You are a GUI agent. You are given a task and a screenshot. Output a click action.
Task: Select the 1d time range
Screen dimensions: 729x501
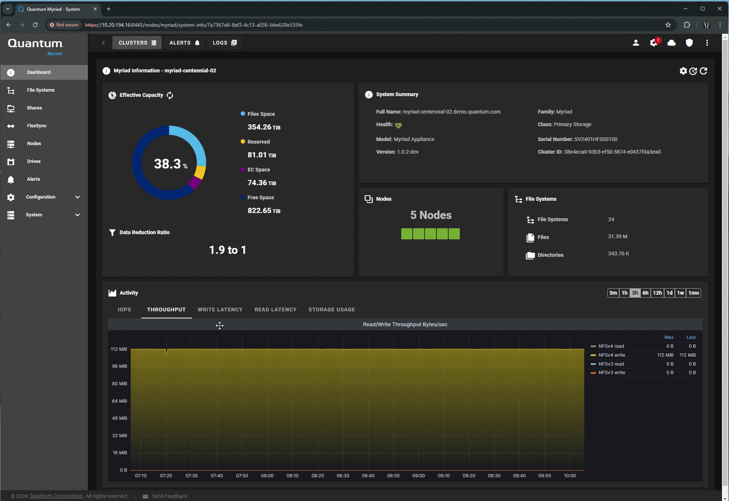pyautogui.click(x=670, y=293)
